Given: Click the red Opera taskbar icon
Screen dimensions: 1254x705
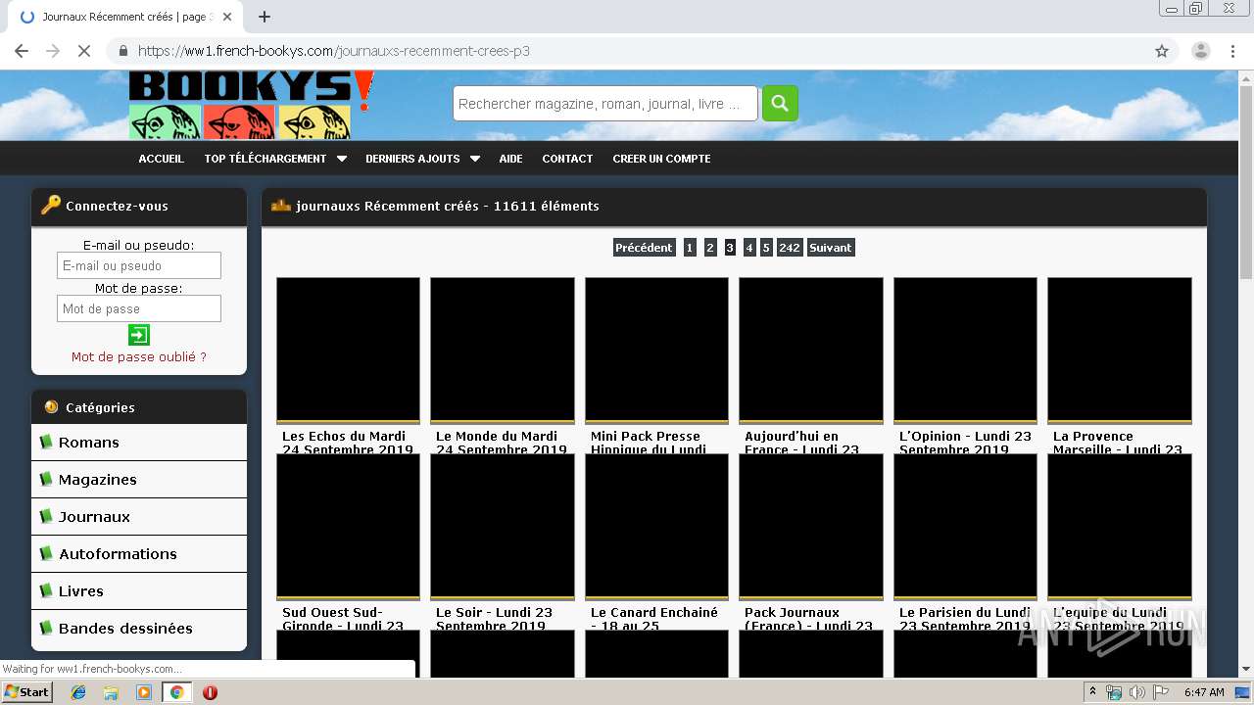Looking at the screenshot, I should point(210,692).
